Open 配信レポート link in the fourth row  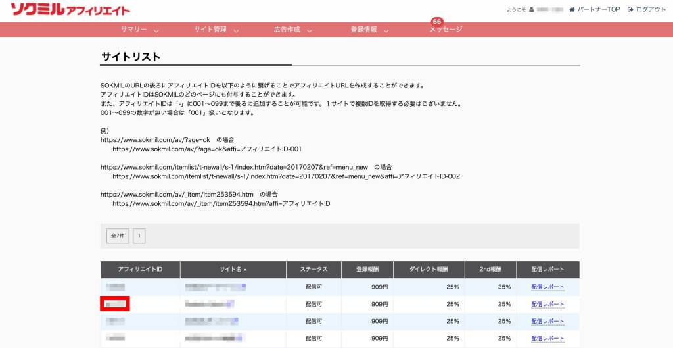pos(547,339)
